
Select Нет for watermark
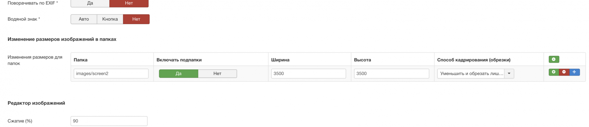tap(136, 19)
